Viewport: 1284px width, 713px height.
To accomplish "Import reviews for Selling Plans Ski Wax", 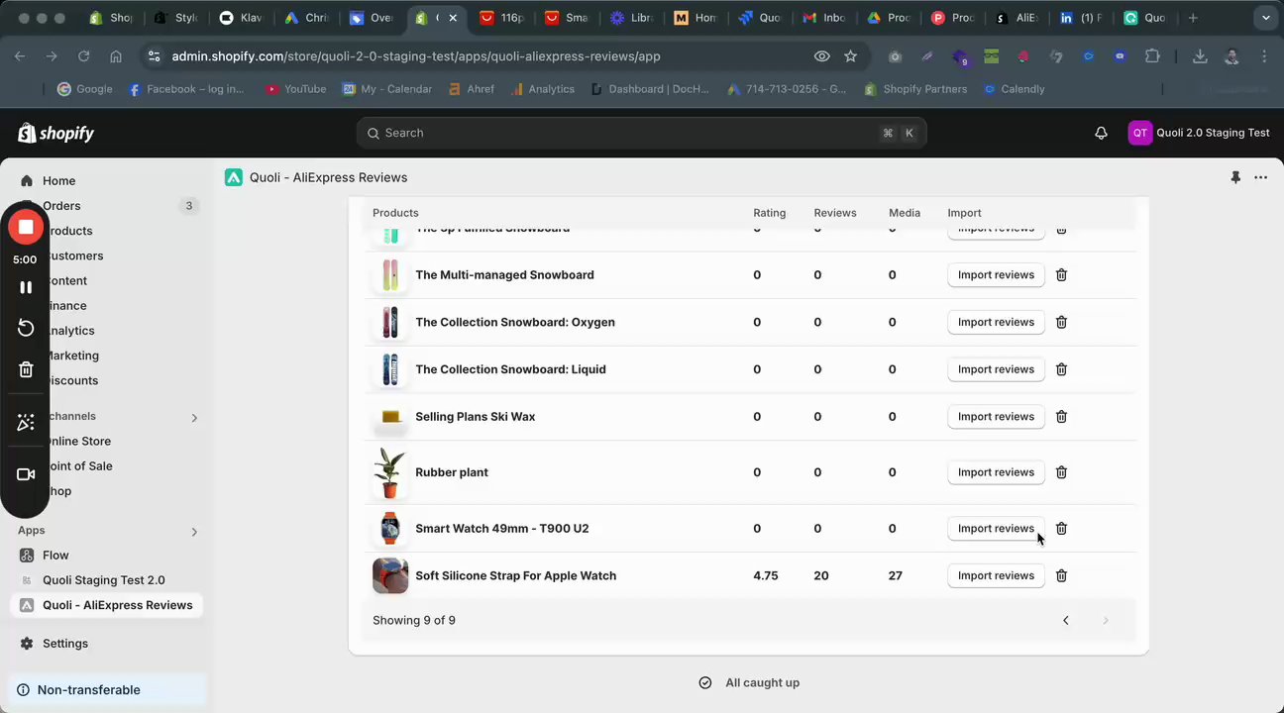I will pyautogui.click(x=996, y=417).
